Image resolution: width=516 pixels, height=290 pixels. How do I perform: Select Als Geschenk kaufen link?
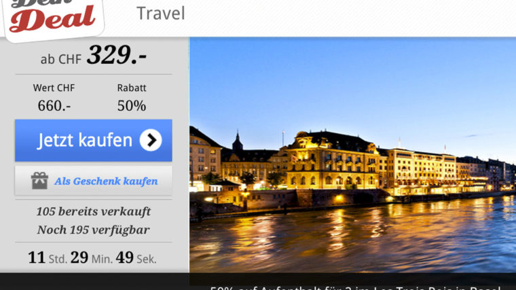(x=106, y=181)
